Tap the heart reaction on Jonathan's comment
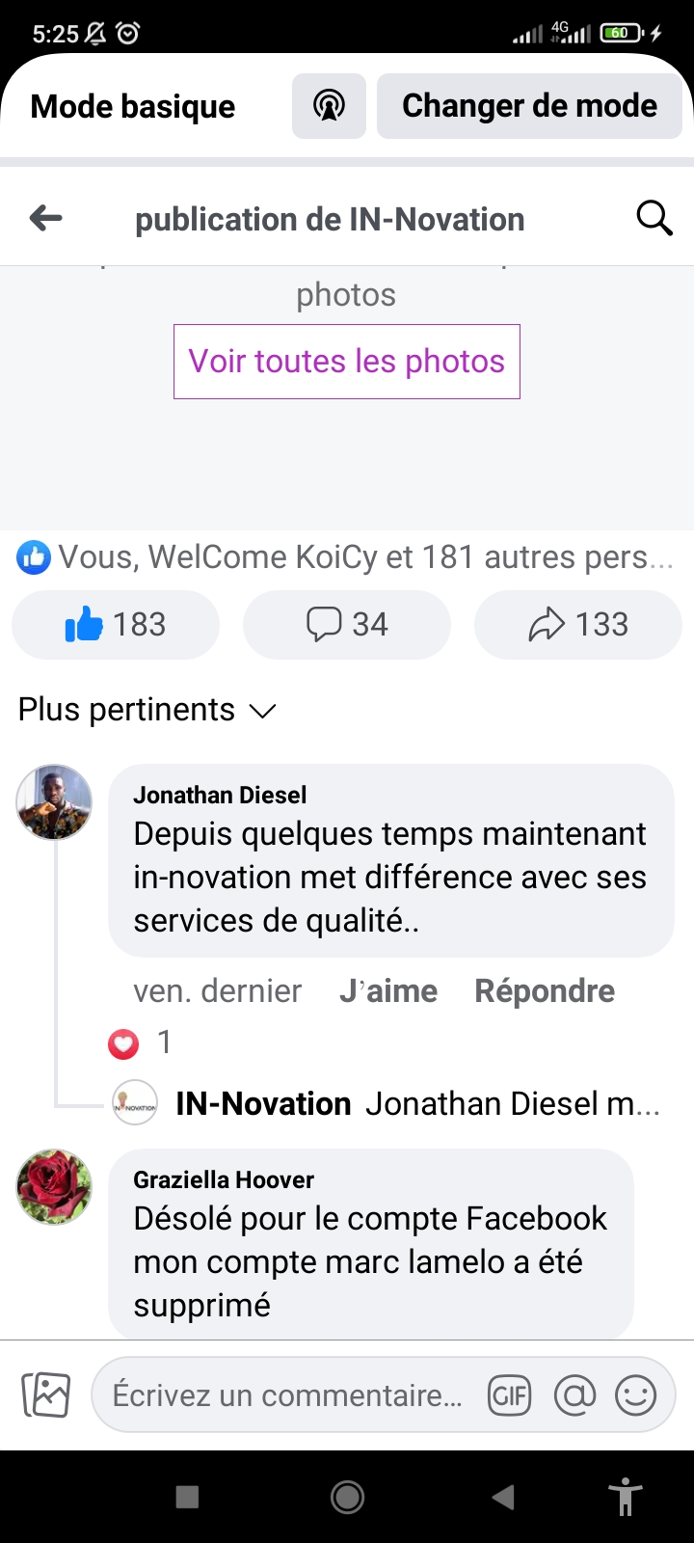Viewport: 694px width, 1543px height. tap(123, 1042)
